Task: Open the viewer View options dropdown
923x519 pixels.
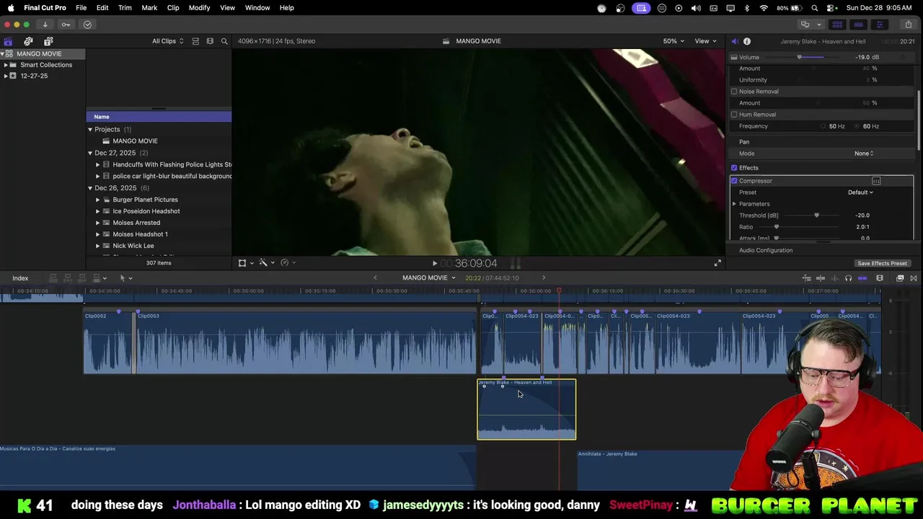Action: 705,41
